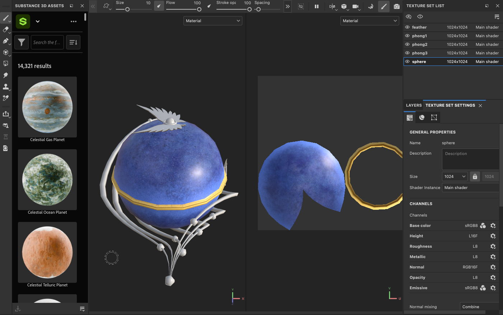
Task: Pause the rendering engine
Action: tap(317, 6)
